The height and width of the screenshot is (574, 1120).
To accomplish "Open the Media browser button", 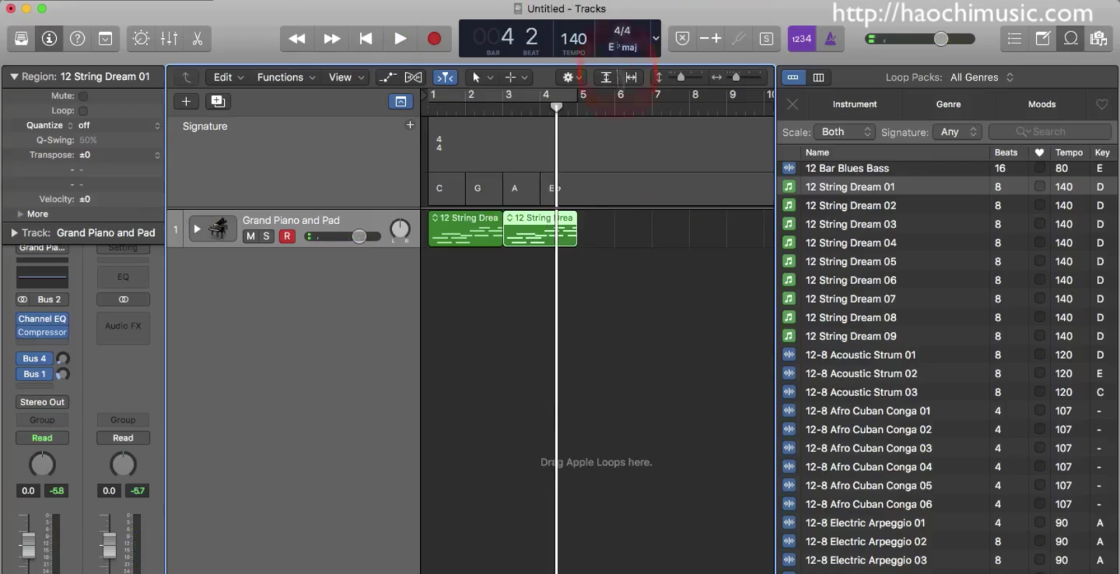I will [1098, 38].
